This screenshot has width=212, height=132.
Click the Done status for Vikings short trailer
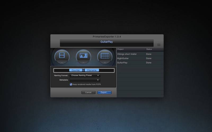(x=149, y=54)
